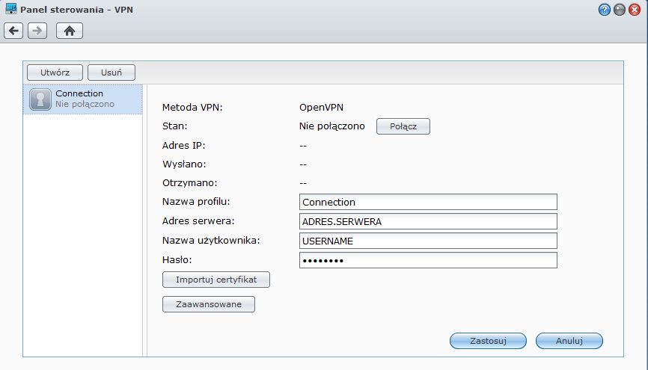Close the VPN panel with the red X

[x=635, y=10]
